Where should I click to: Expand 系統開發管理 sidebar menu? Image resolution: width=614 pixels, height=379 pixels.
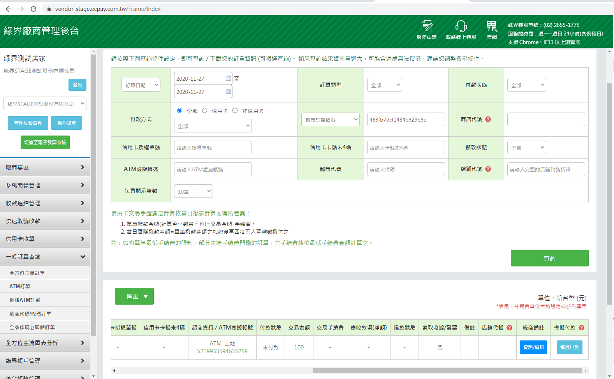coord(45,185)
